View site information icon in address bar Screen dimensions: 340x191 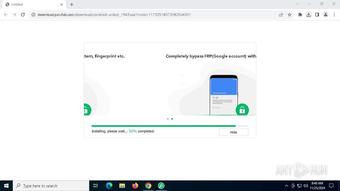point(33,15)
